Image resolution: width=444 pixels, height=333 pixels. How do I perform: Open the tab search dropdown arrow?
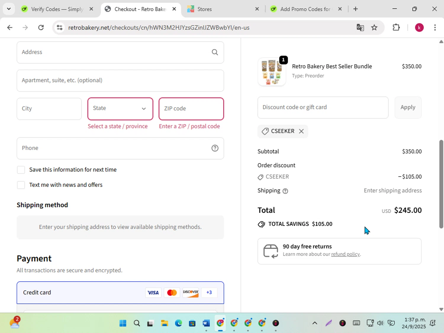point(9,9)
